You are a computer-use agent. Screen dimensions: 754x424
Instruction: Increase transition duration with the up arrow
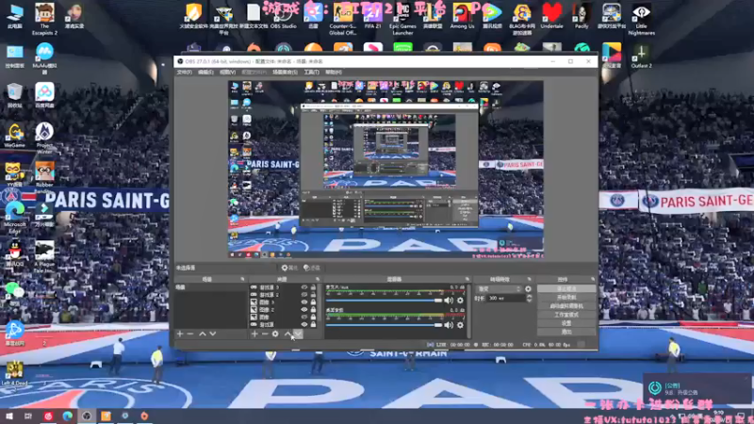click(x=529, y=297)
